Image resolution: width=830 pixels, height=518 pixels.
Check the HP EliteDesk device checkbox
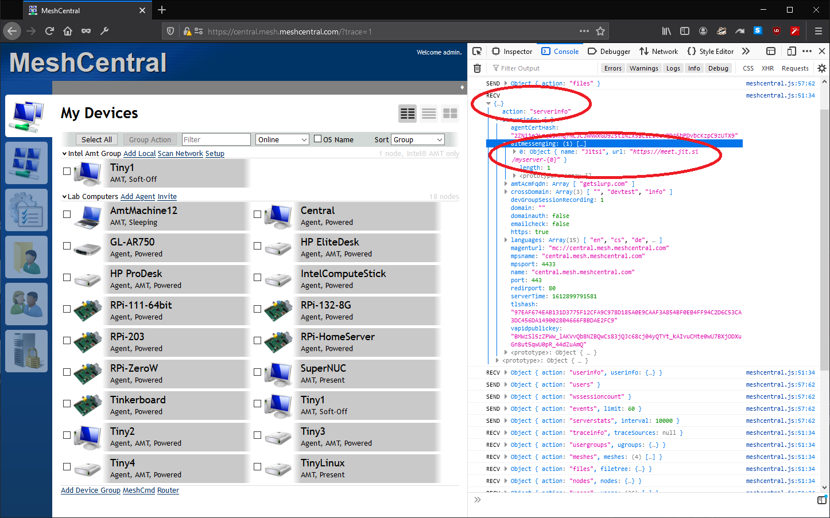point(257,246)
